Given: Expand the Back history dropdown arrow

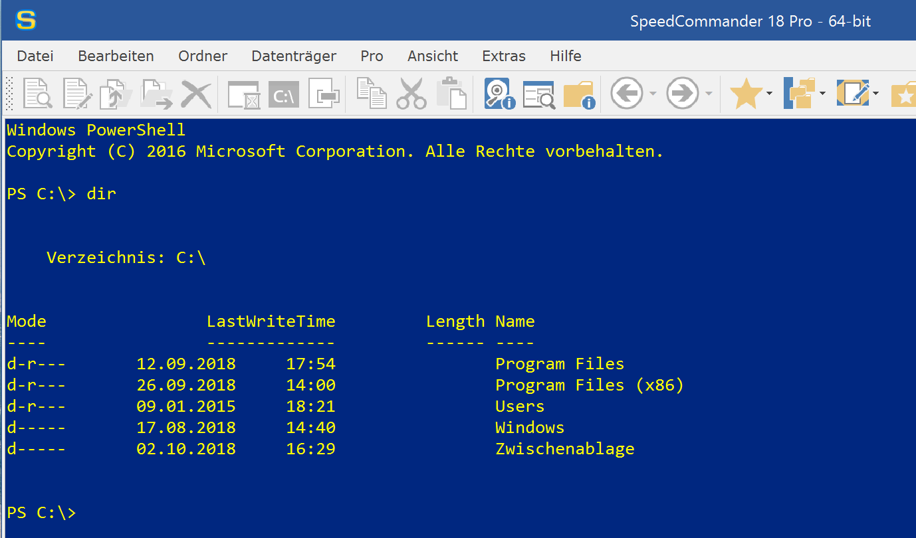Looking at the screenshot, I should (x=652, y=94).
